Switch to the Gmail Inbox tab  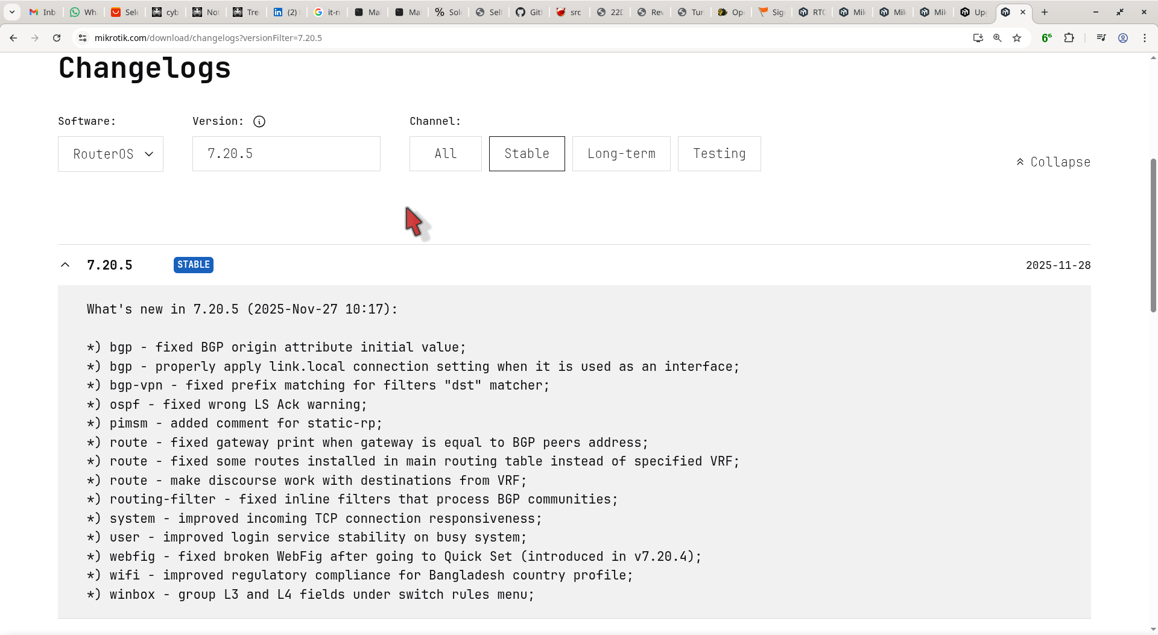pyautogui.click(x=42, y=12)
